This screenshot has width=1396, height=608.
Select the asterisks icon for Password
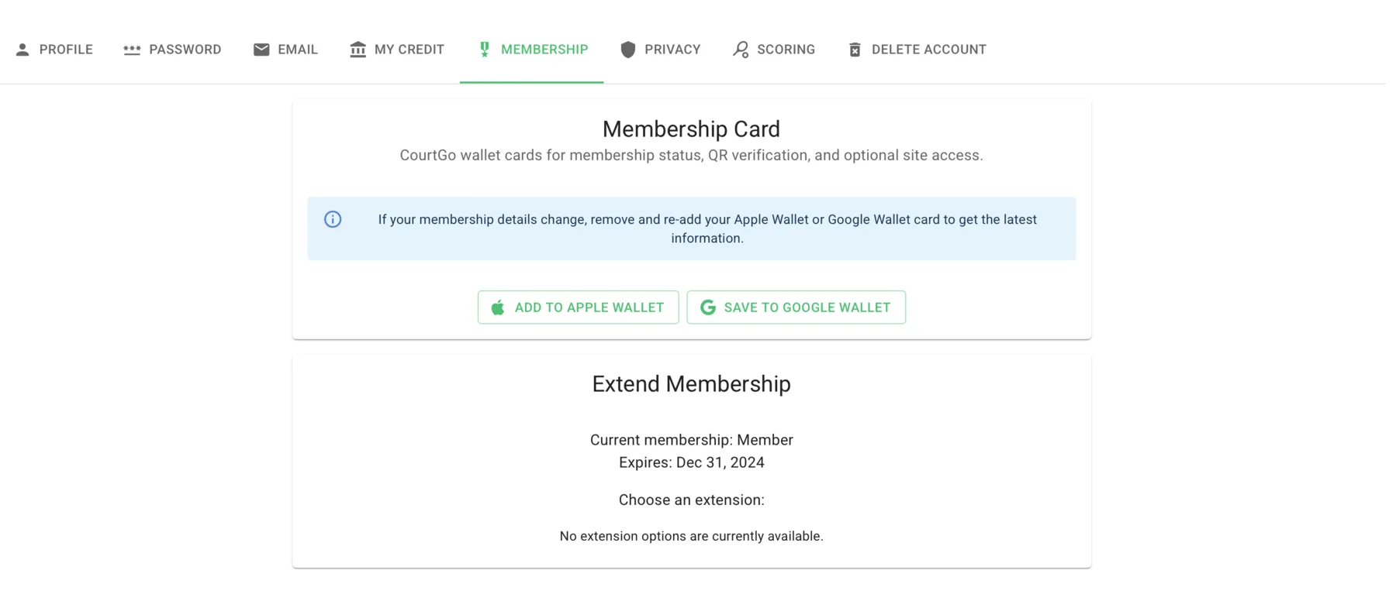(x=132, y=49)
